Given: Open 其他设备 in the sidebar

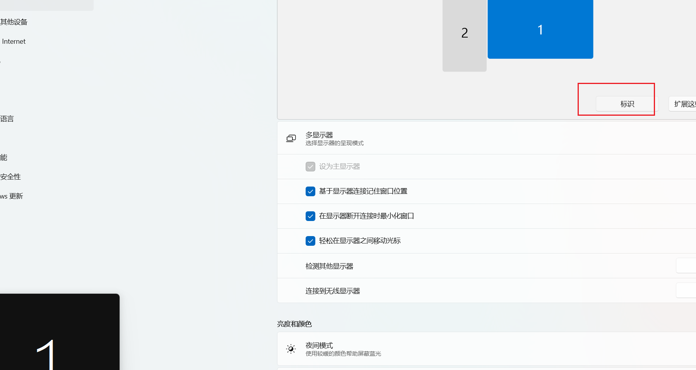Looking at the screenshot, I should (x=14, y=22).
